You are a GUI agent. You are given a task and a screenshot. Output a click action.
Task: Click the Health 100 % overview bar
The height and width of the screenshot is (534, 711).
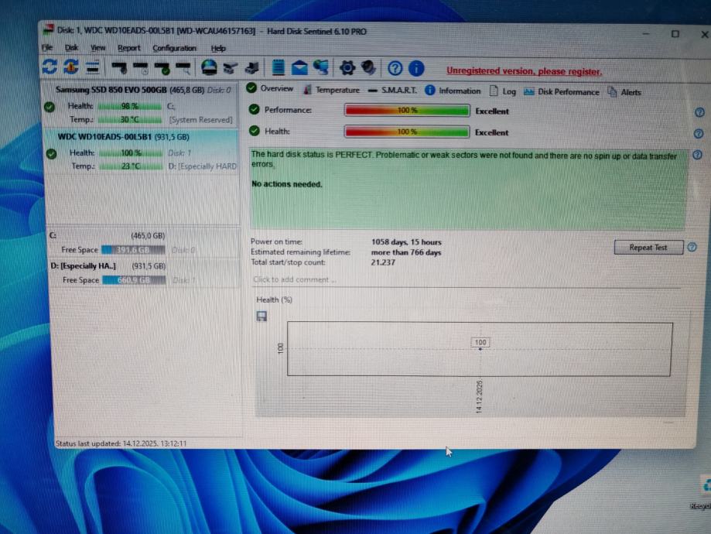tap(407, 132)
